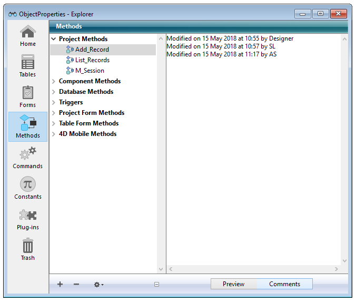Image resolution: width=356 pixels, height=302 pixels.
Task: Select the 4D Mobile Methods heading
Action: pos(87,134)
